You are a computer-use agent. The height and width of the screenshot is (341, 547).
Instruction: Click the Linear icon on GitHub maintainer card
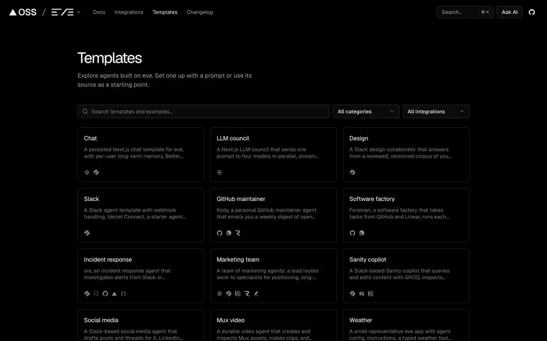click(x=229, y=233)
